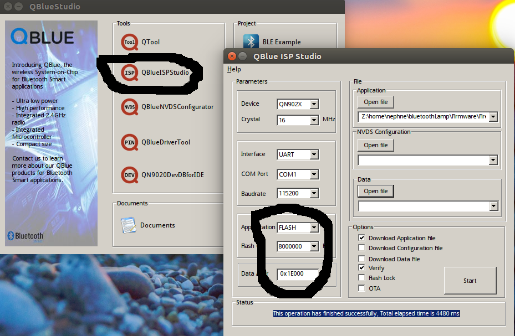Image resolution: width=515 pixels, height=336 pixels.
Task: Close the QBlueStudio window
Action: tap(8, 6)
